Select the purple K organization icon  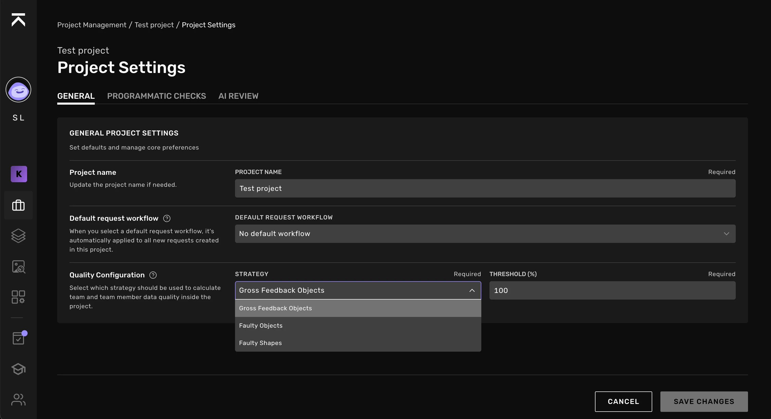(19, 174)
